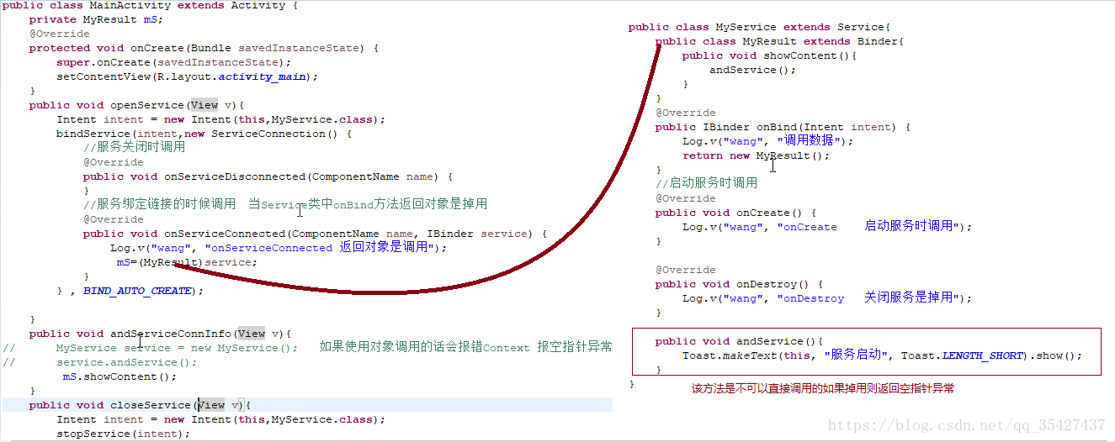Viewport: 1115px width, 442px height.
Task: Click the Log.v "onServiceConnected 返回对象是调用" line
Action: [x=279, y=248]
